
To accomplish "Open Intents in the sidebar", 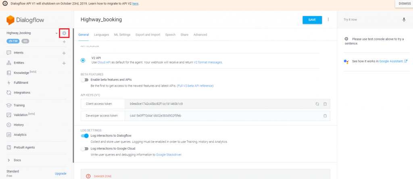I will pos(19,53).
